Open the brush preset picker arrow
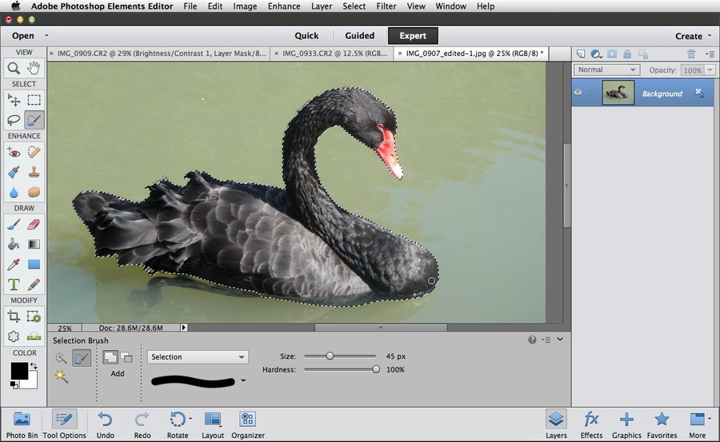 243,380
